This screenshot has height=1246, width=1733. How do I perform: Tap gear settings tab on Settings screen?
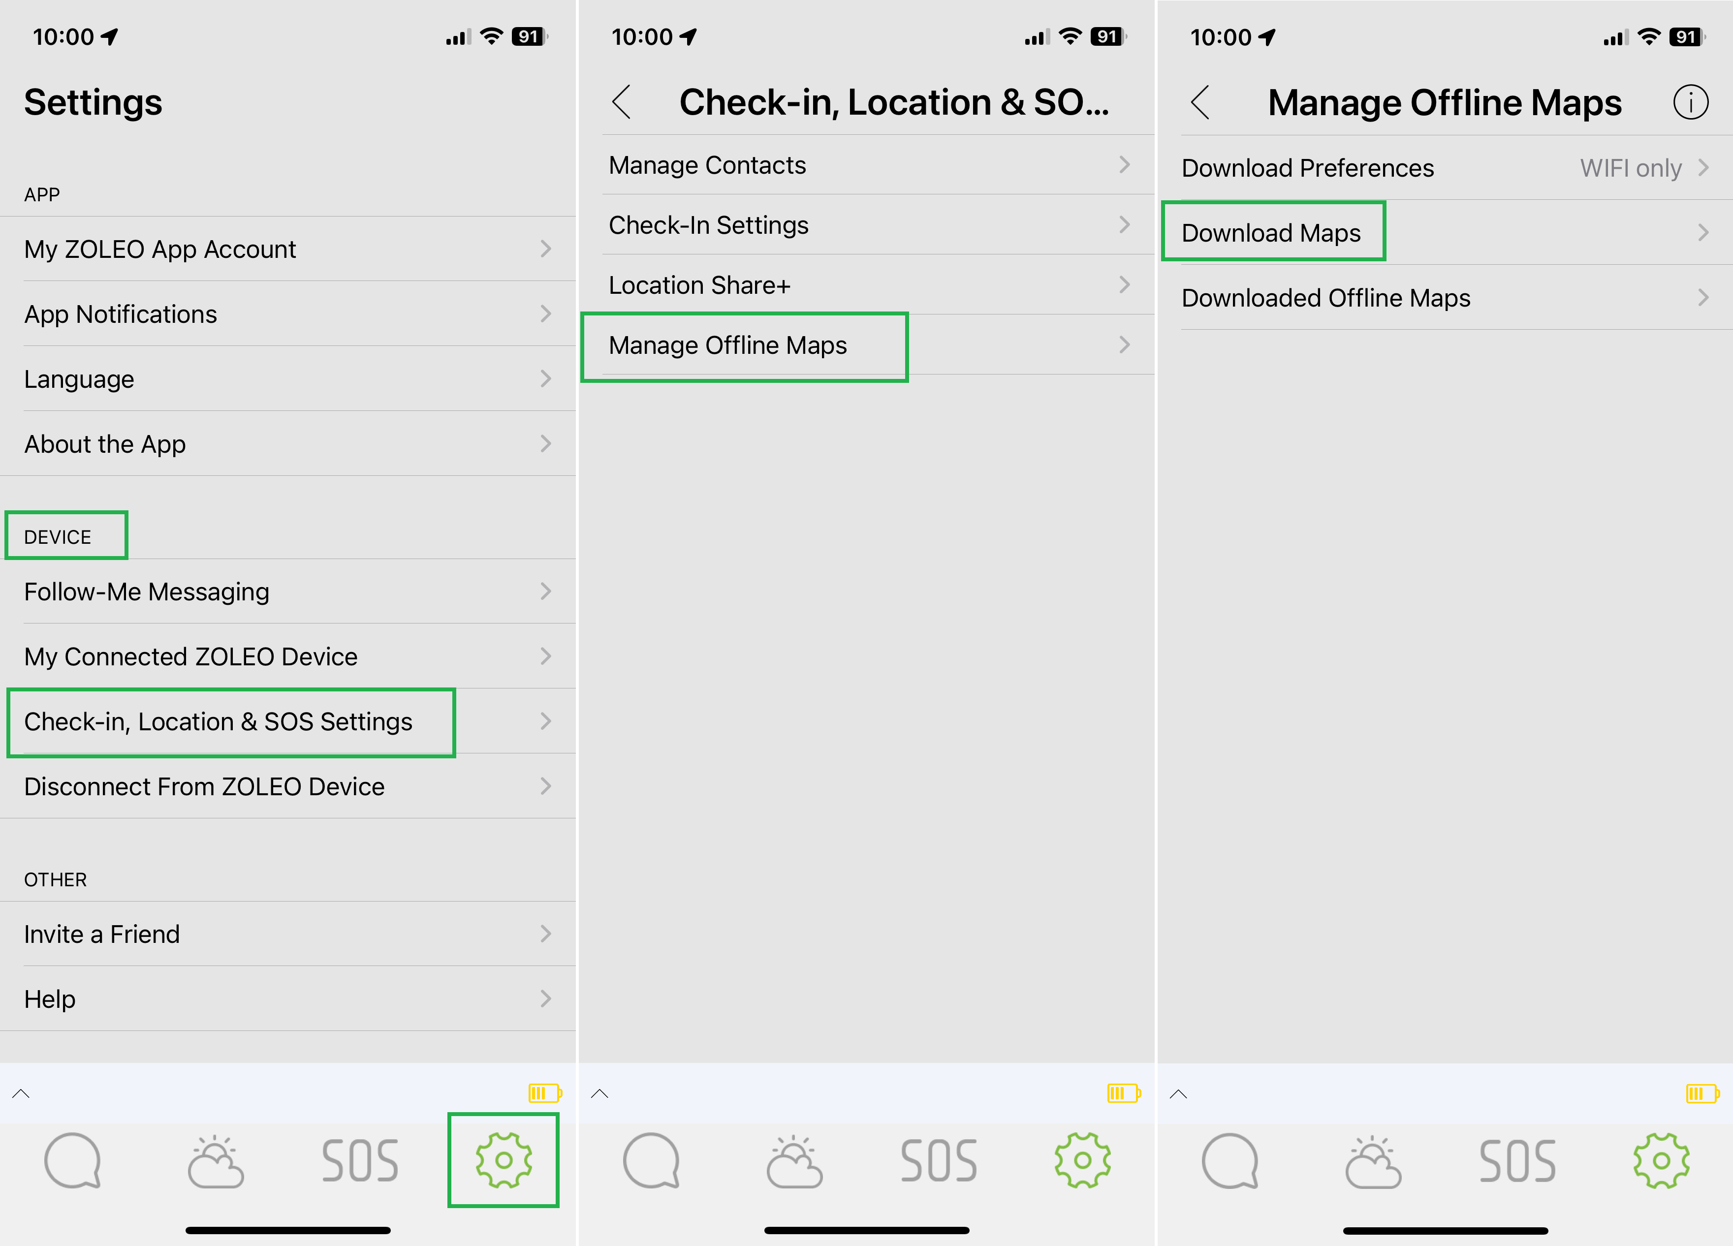[x=504, y=1160]
